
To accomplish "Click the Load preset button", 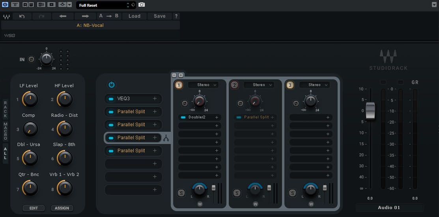I will coord(134,16).
